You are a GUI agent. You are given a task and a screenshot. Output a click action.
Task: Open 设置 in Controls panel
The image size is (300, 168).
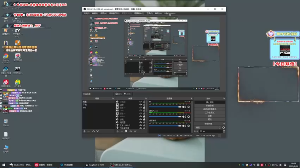(210, 116)
